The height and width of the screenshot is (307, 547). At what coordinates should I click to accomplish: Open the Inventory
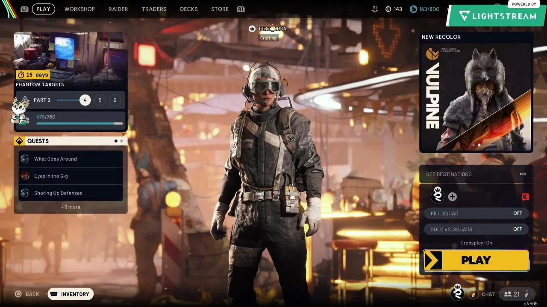(x=71, y=294)
